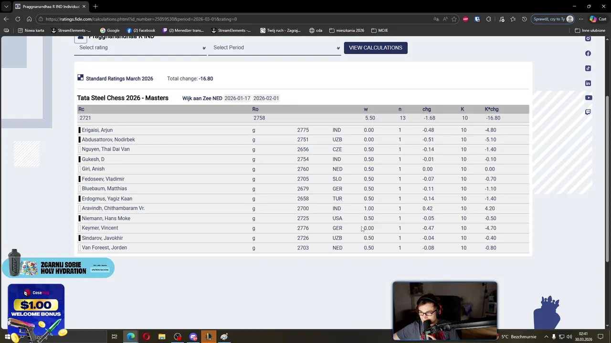Click the Aravindh, Chithambaram Vr. row name
The height and width of the screenshot is (343, 611).
(x=113, y=208)
